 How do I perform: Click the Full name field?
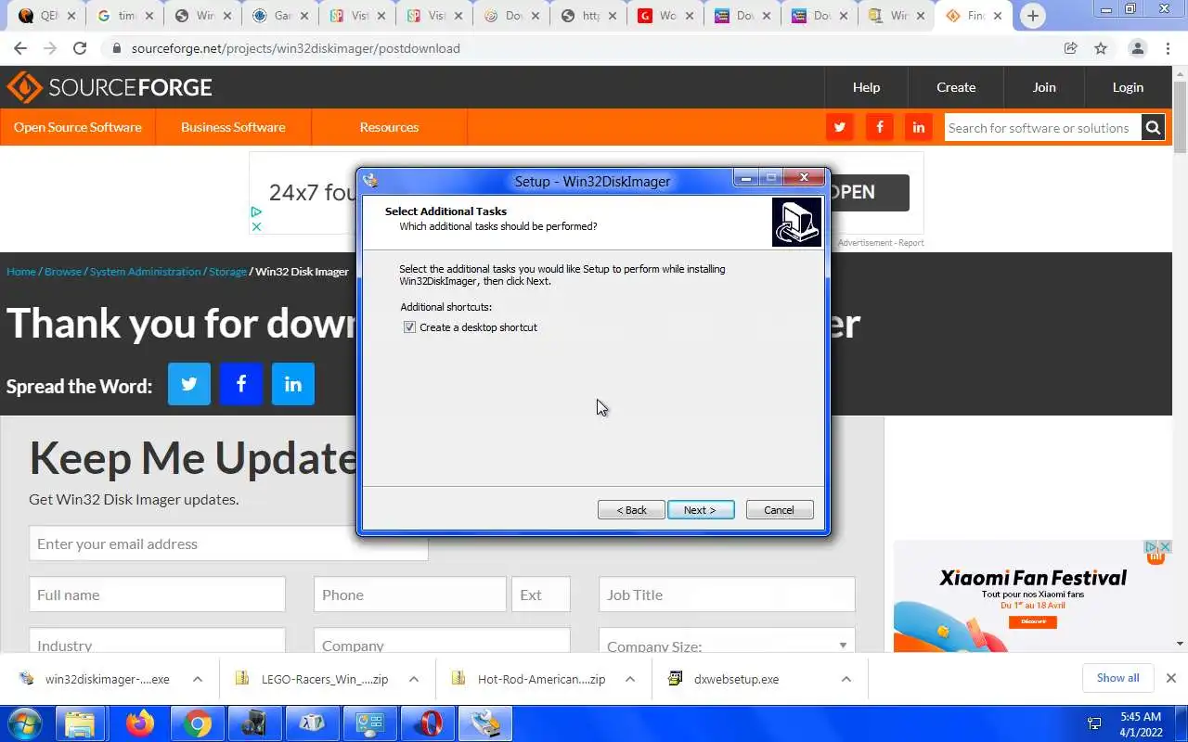157,595
